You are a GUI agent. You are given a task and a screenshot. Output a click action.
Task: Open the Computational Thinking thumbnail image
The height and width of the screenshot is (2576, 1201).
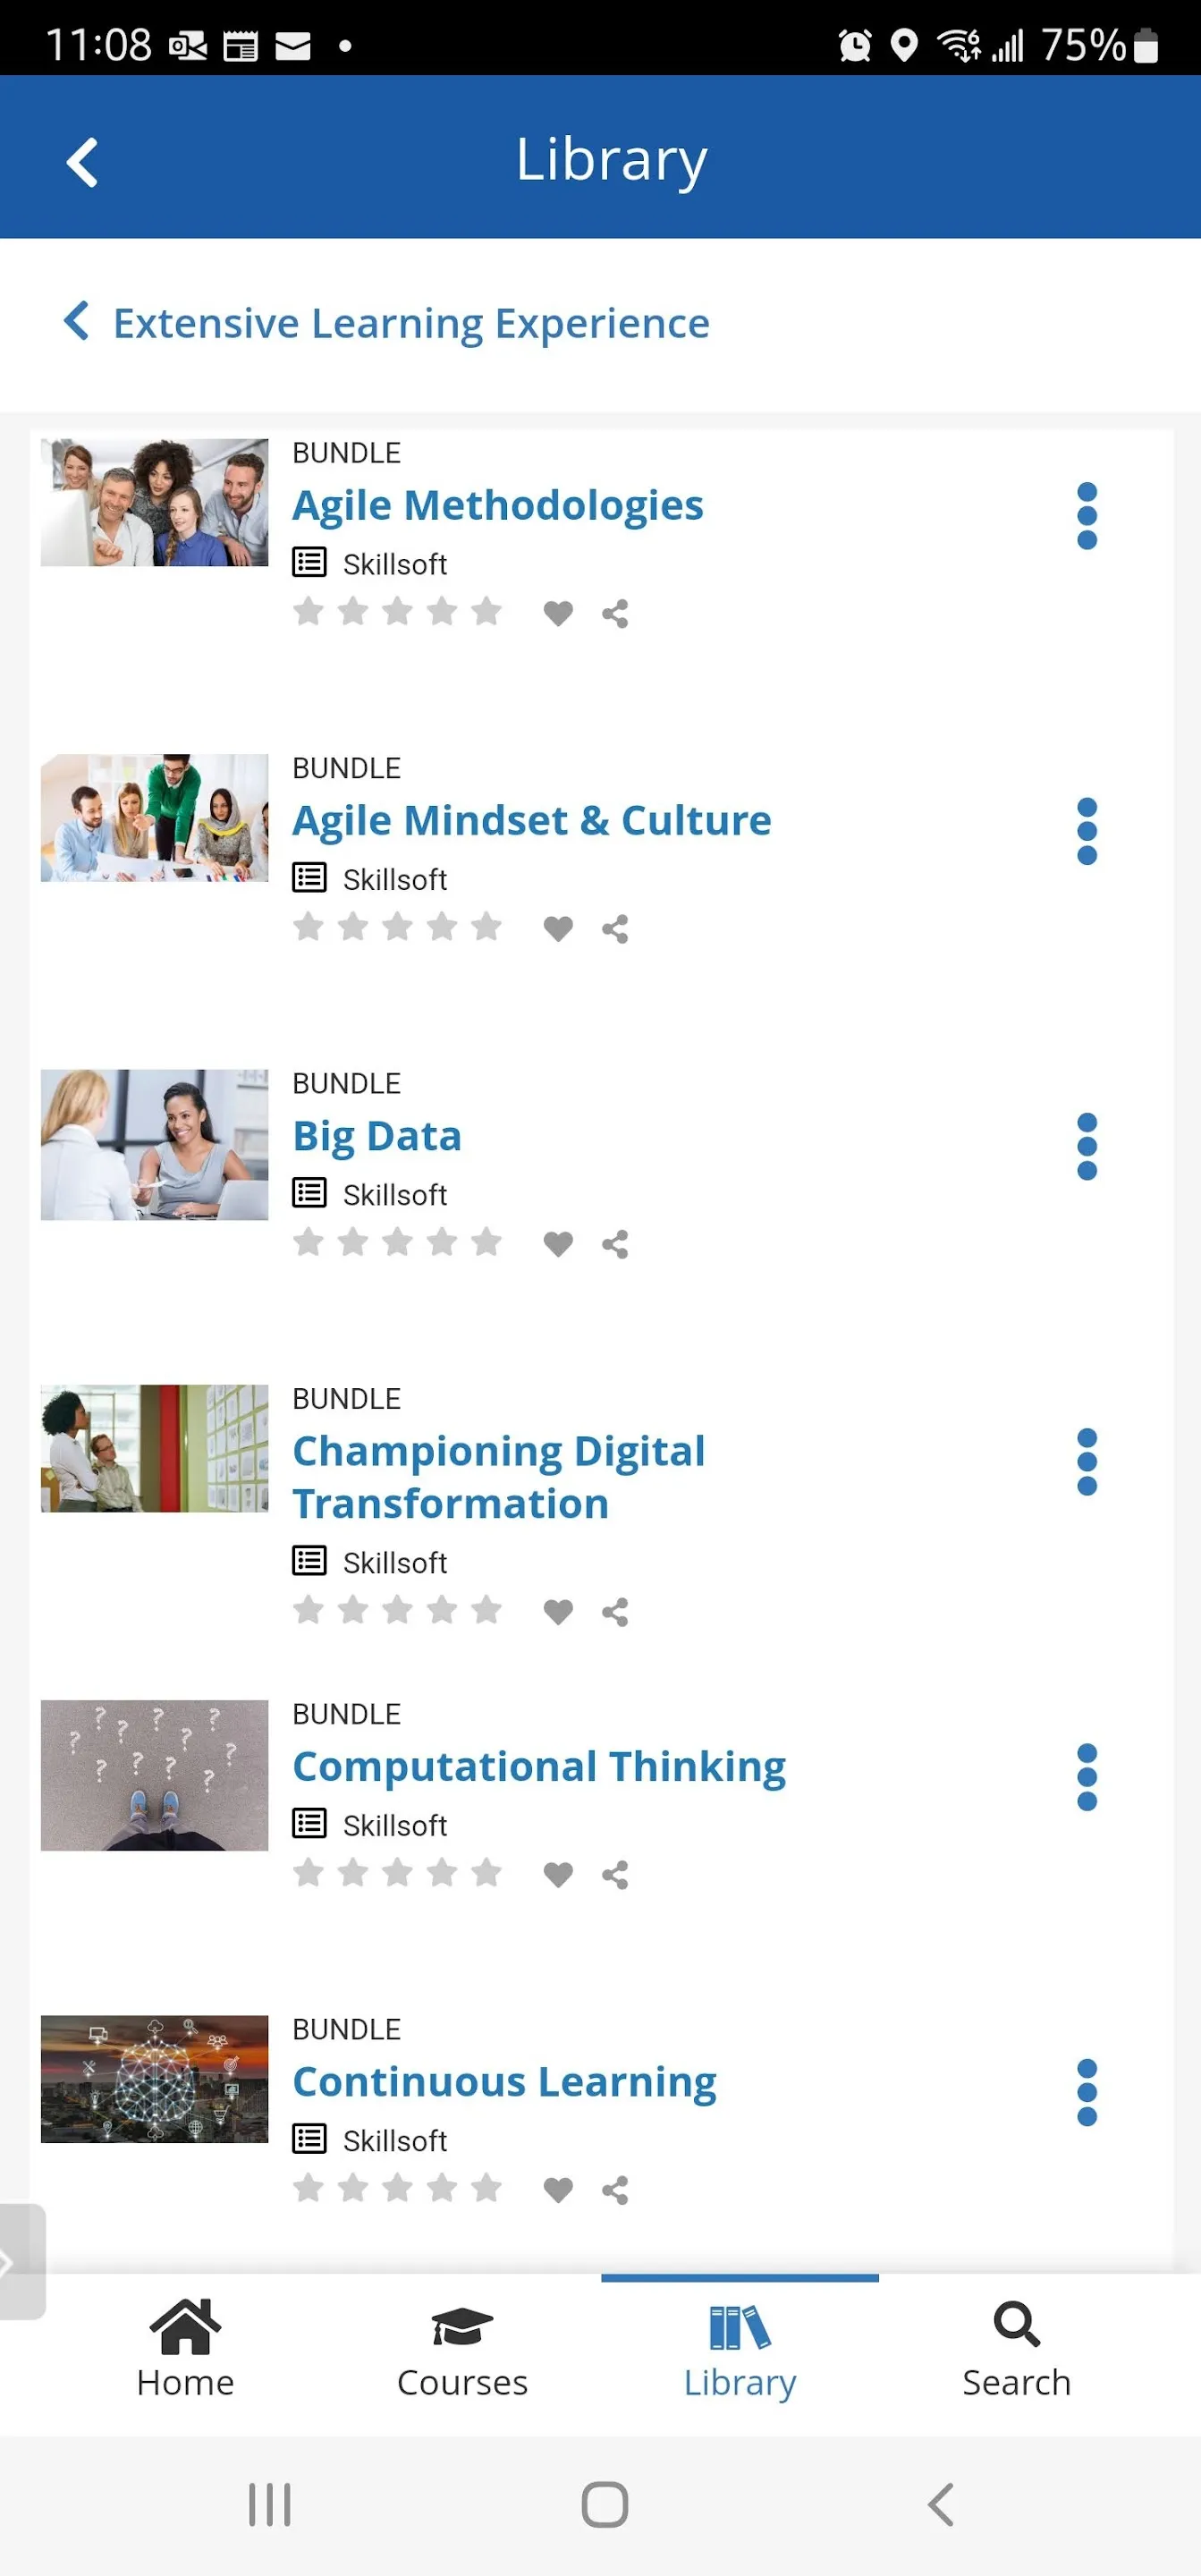[x=154, y=1776]
